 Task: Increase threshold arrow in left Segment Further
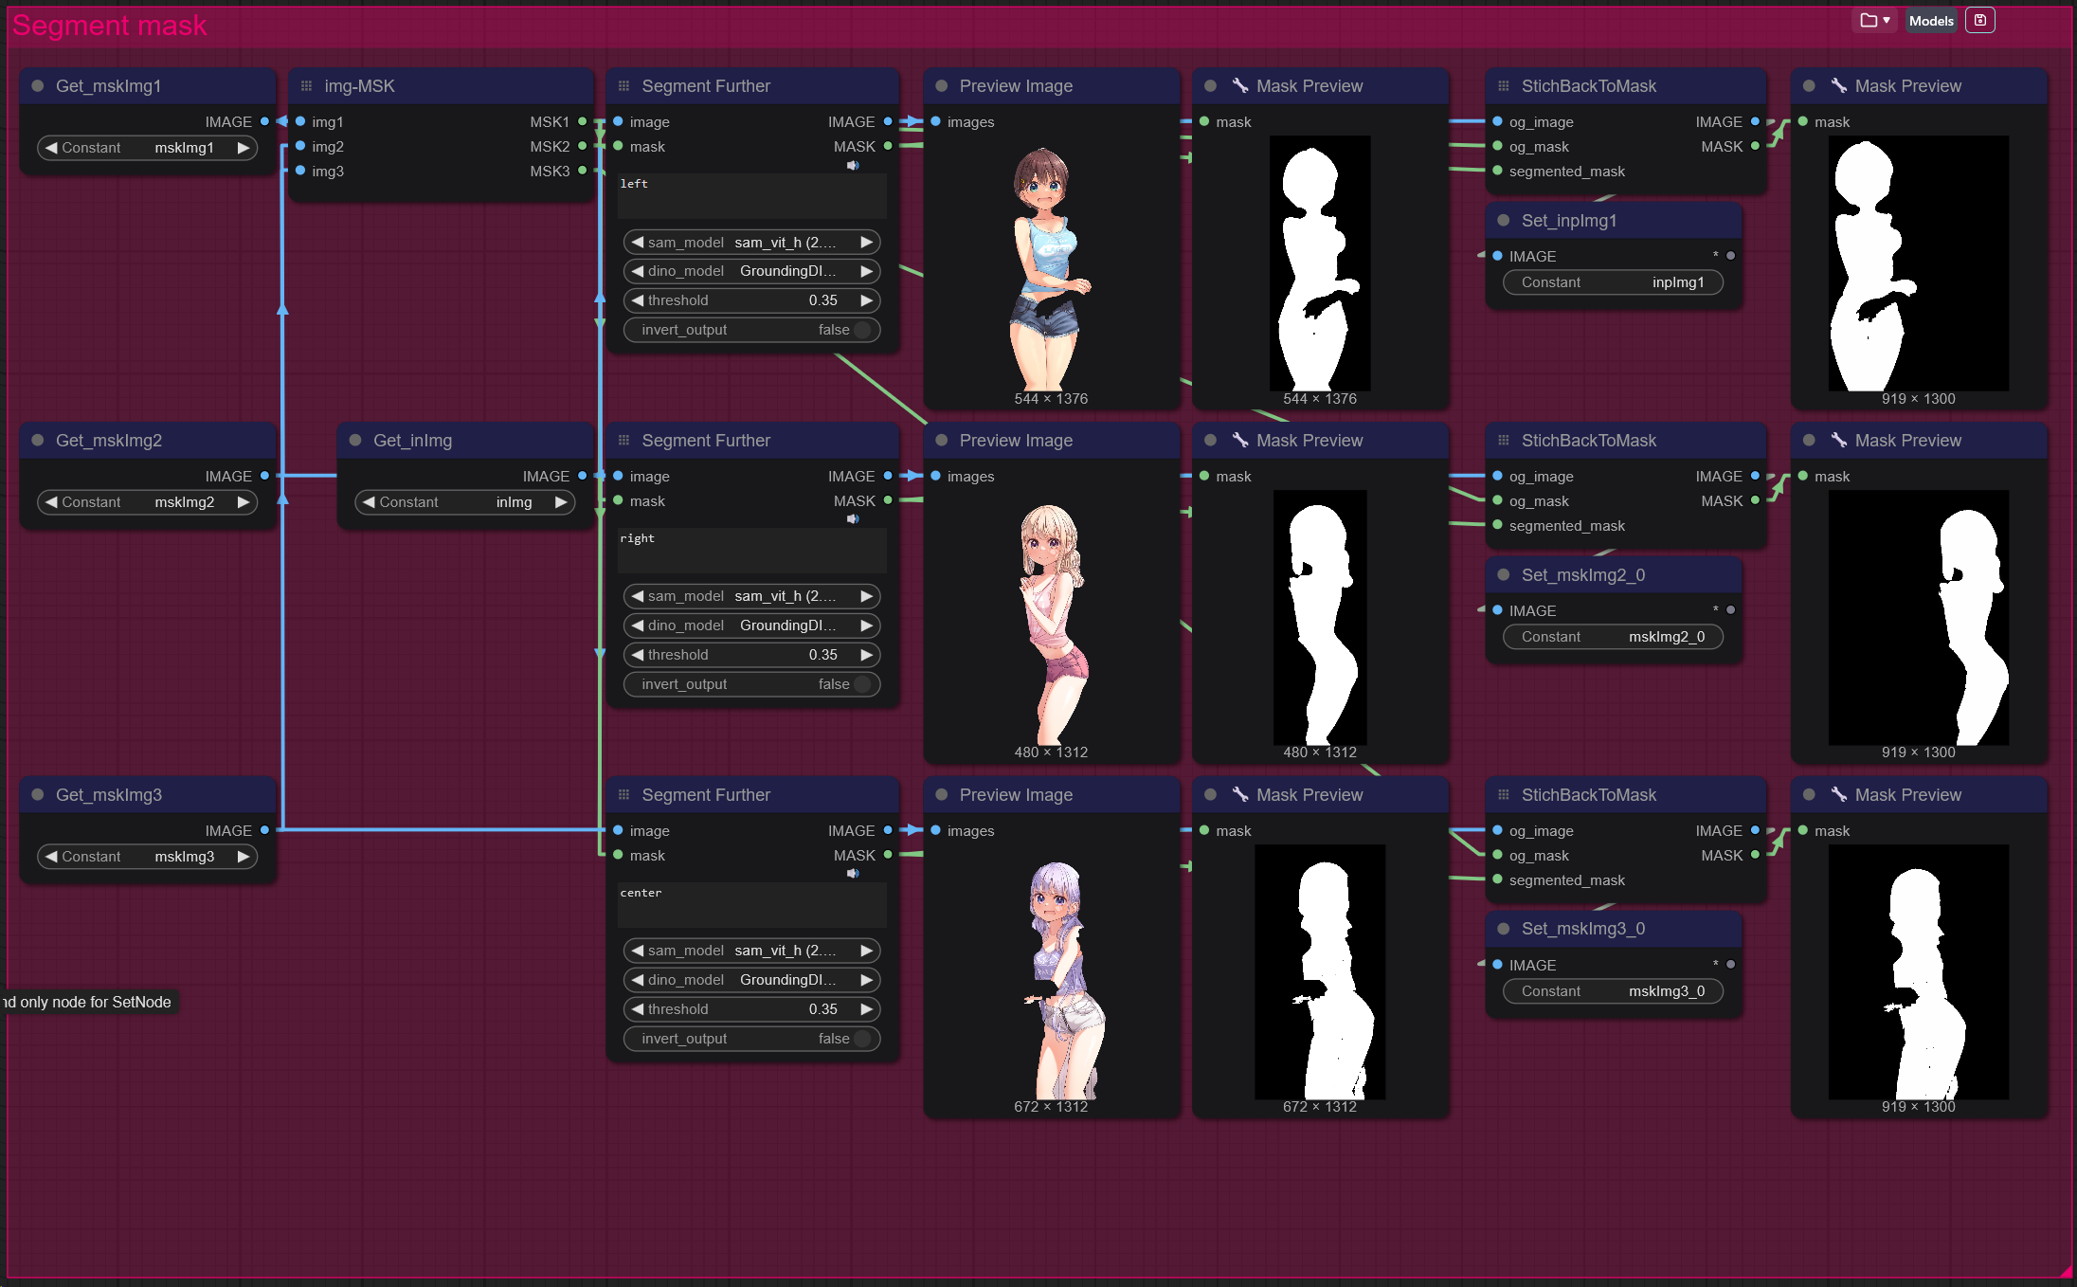pos(866,300)
